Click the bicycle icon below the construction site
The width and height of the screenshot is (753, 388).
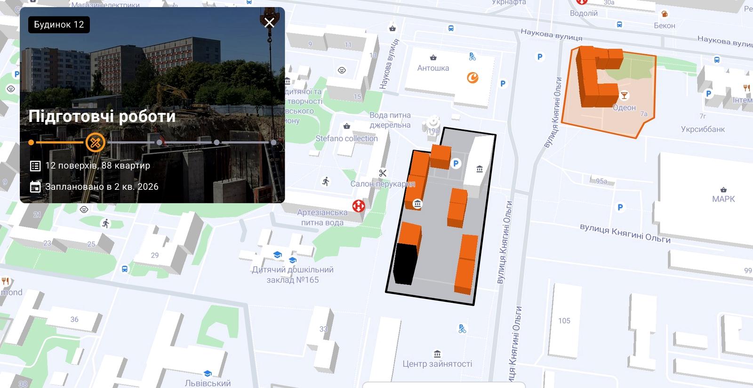(462, 329)
